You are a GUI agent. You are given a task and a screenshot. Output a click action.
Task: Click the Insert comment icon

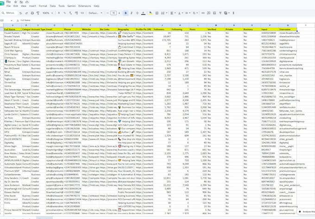coord(209,13)
